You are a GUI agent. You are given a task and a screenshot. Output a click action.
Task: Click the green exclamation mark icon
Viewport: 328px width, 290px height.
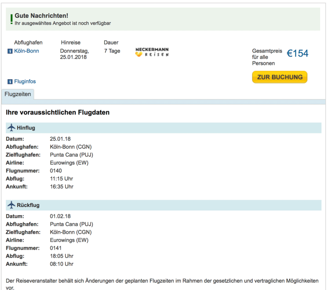(x=11, y=19)
